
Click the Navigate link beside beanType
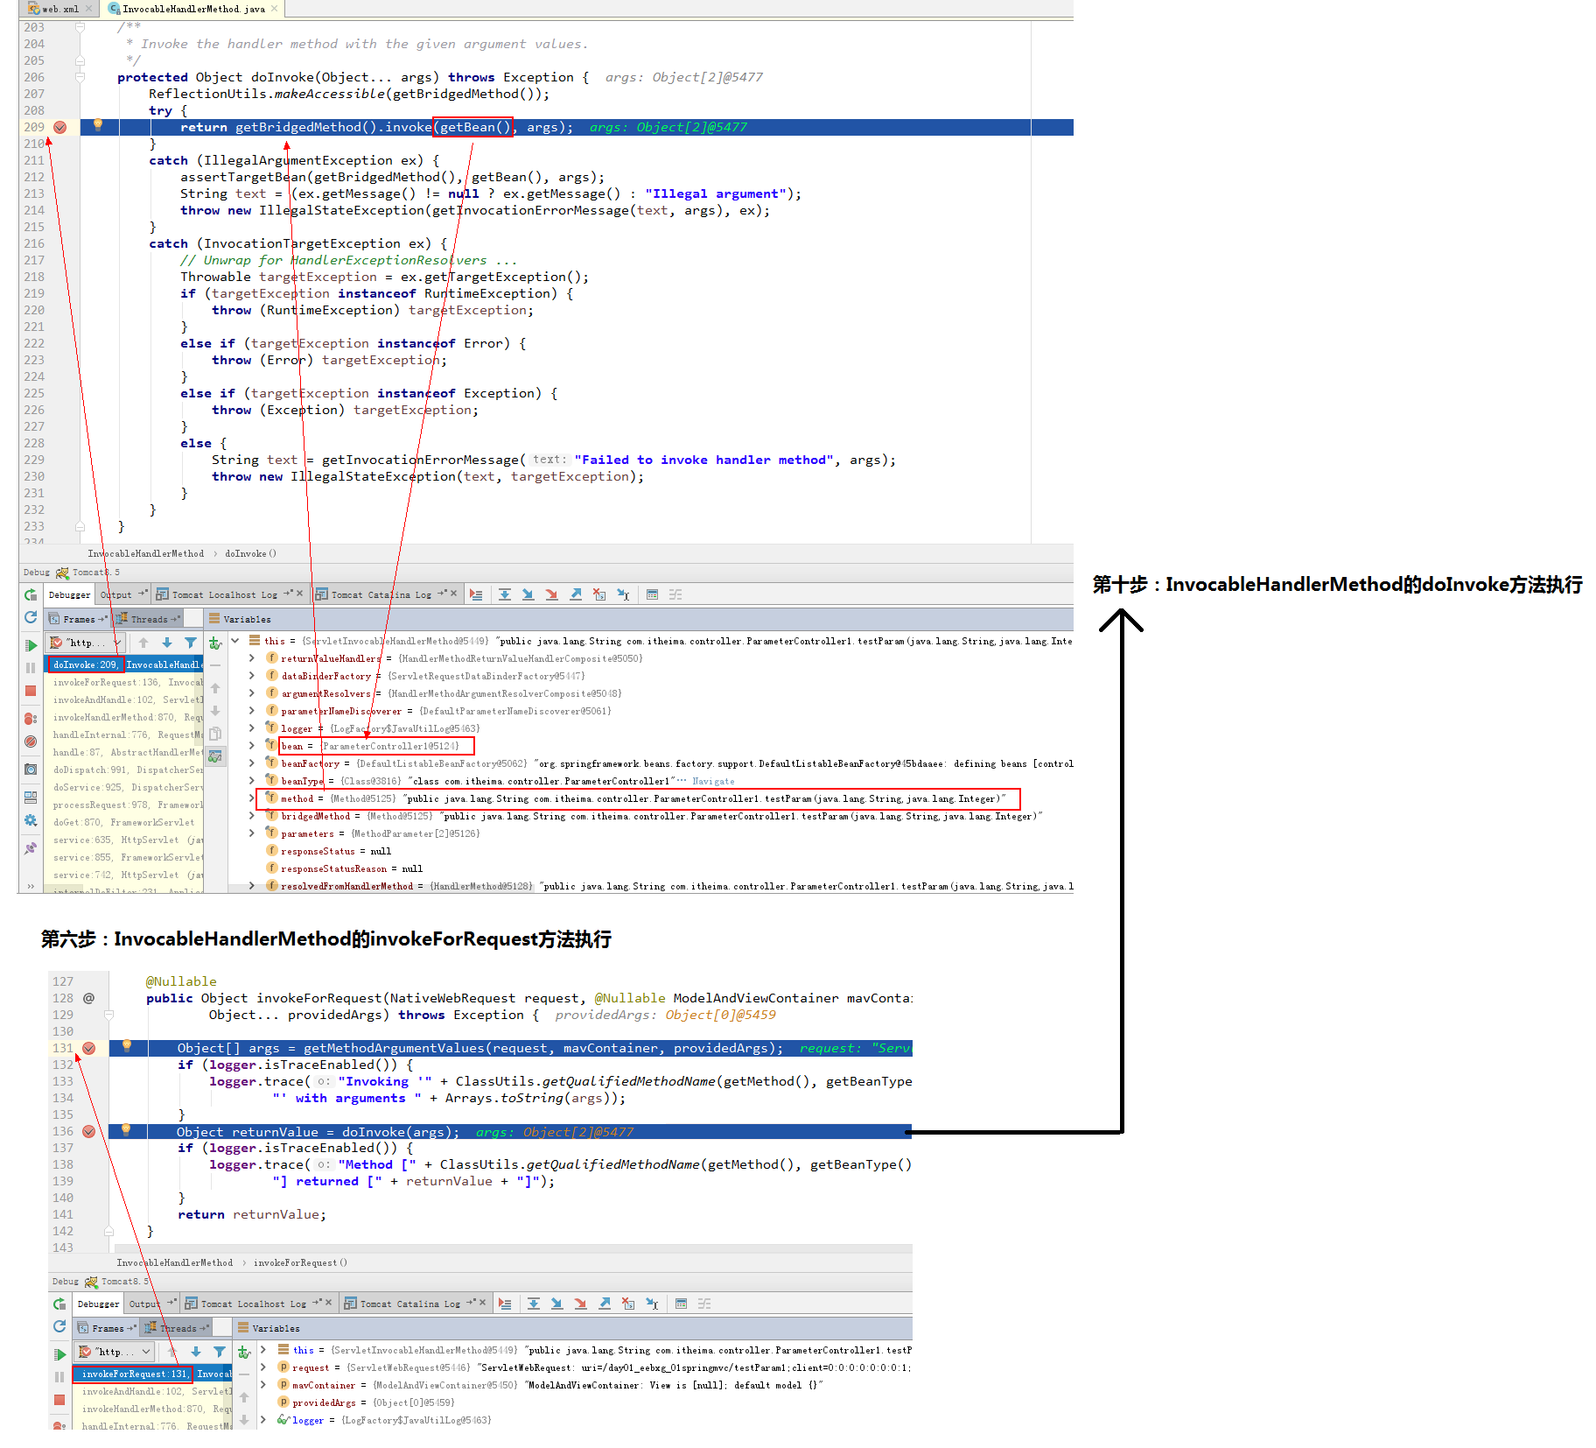(x=713, y=781)
